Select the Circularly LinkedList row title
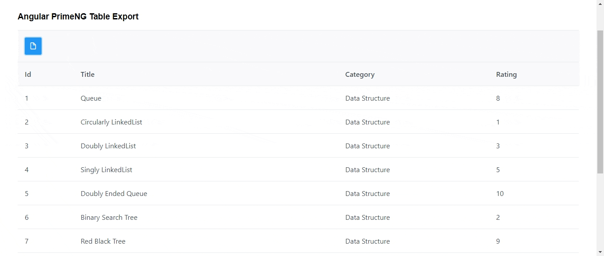 [111, 122]
